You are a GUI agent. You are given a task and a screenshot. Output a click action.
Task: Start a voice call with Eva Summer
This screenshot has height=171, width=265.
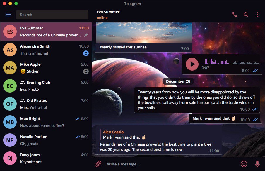[235, 15]
